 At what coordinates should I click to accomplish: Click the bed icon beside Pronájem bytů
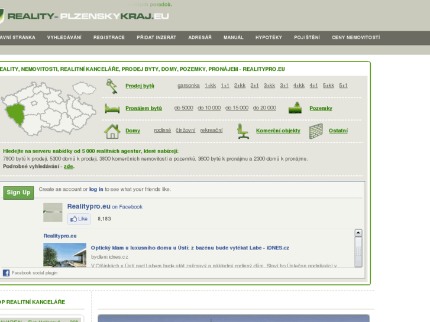[112, 109]
